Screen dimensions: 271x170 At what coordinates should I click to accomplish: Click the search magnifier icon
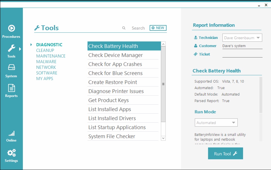pyautogui.click(x=124, y=28)
